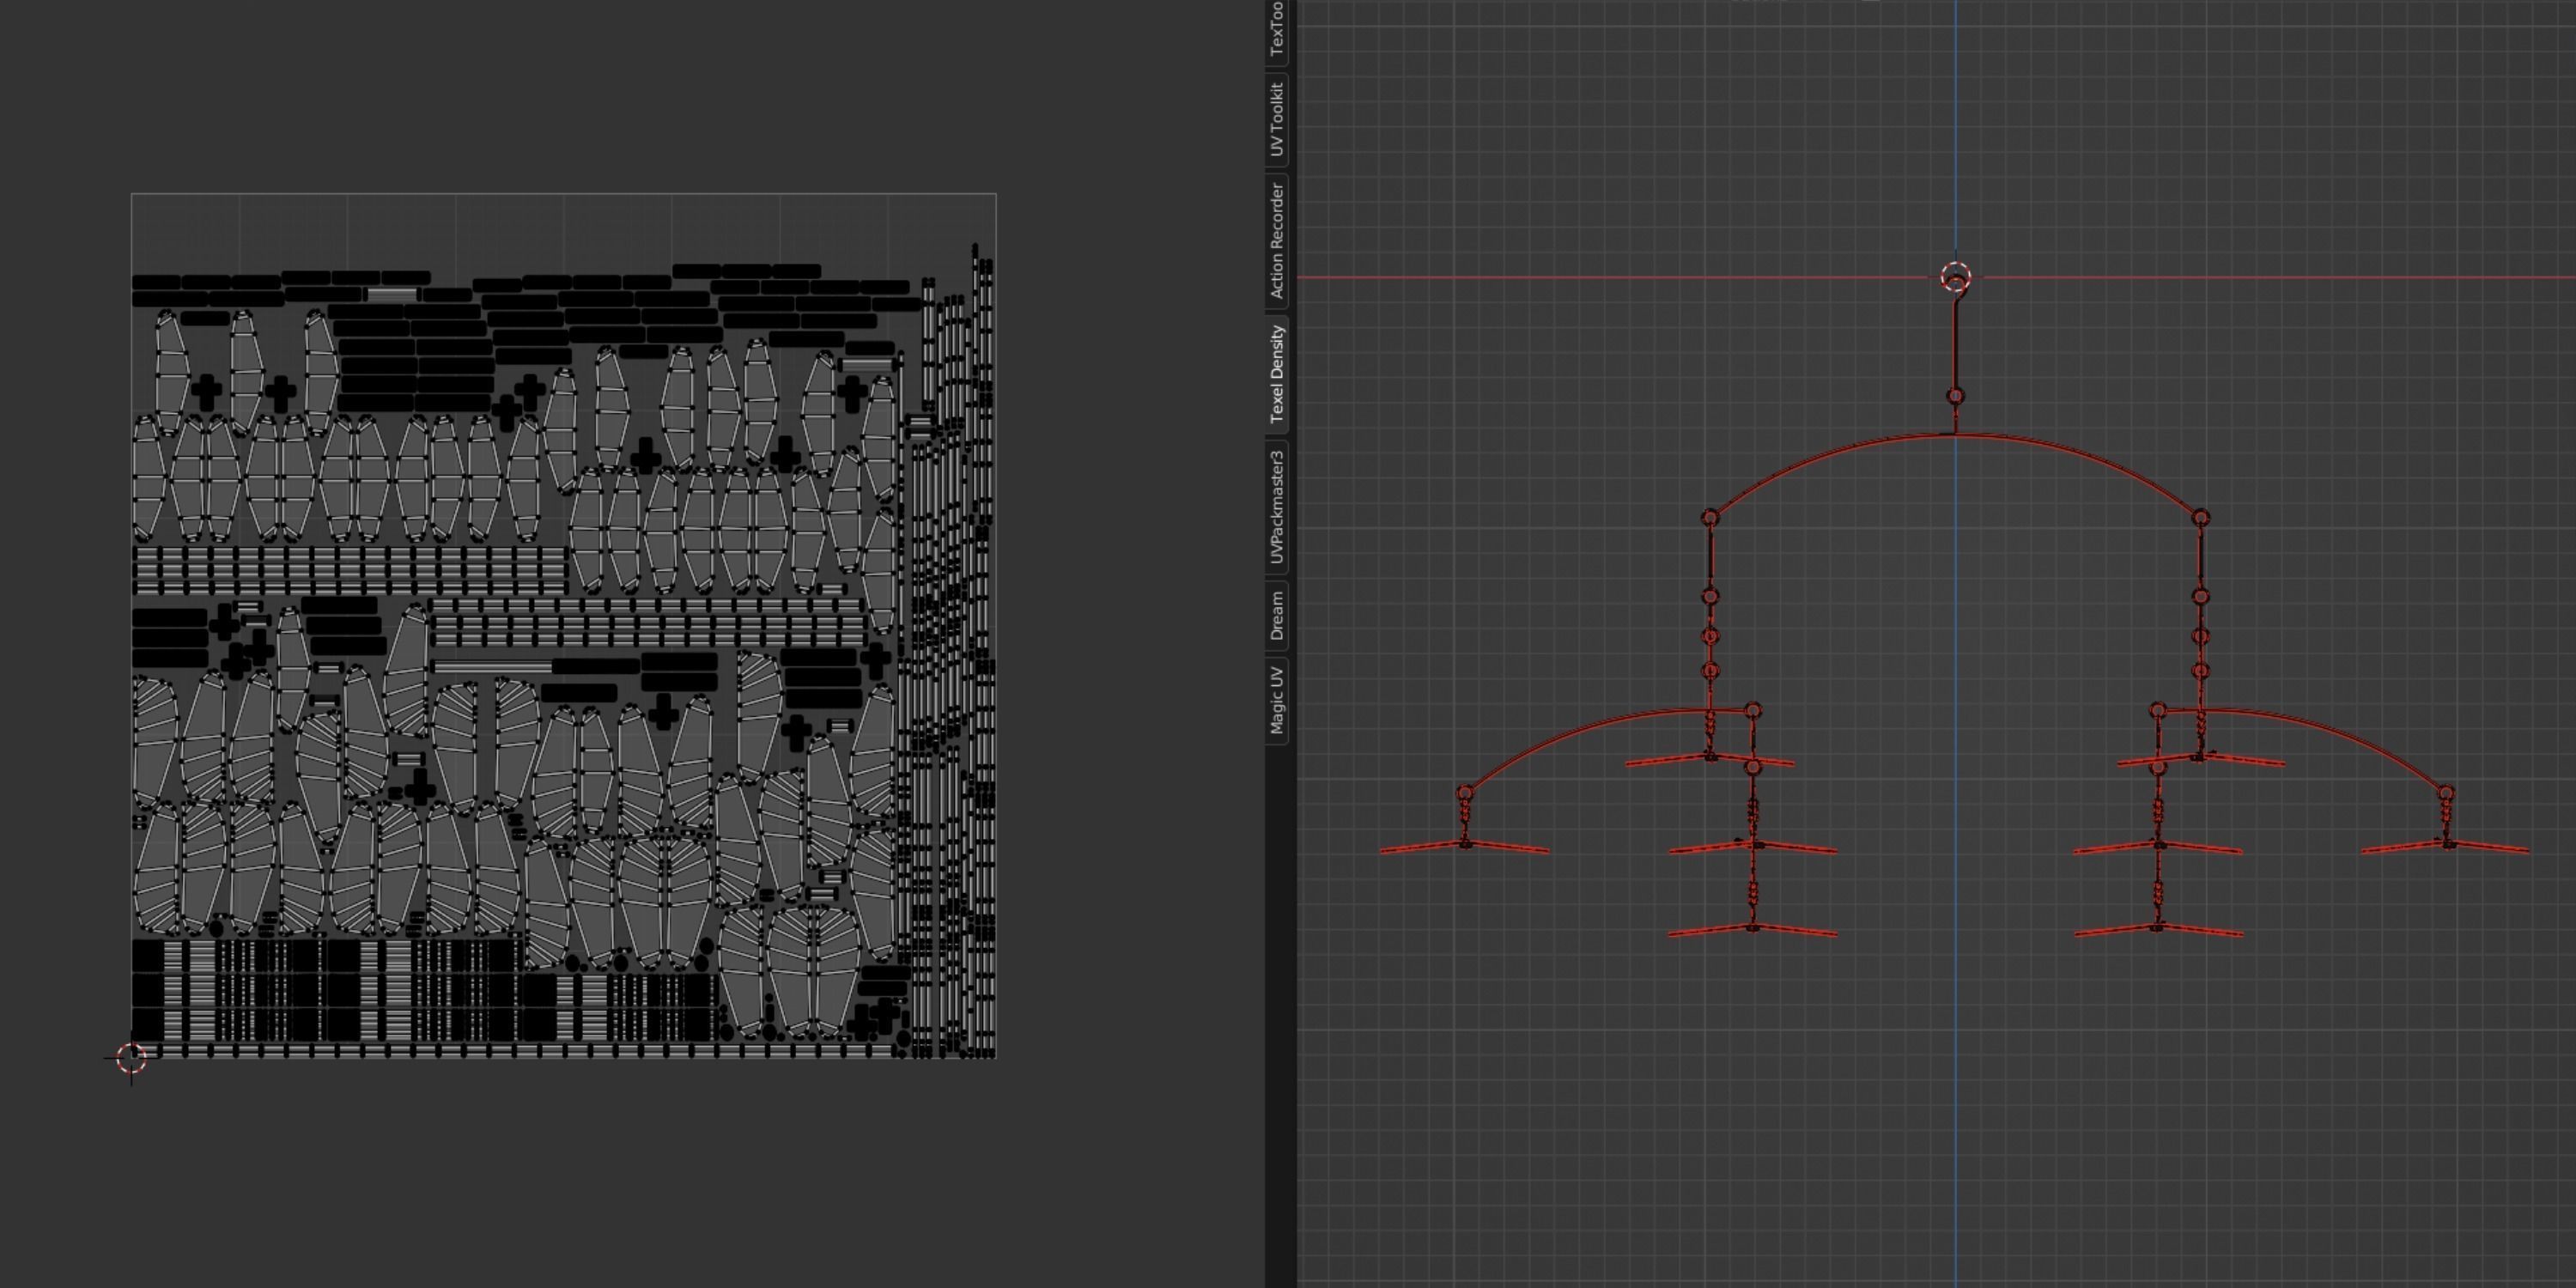
Task: Open the TexTools sidebar tab
Action: point(1276,30)
